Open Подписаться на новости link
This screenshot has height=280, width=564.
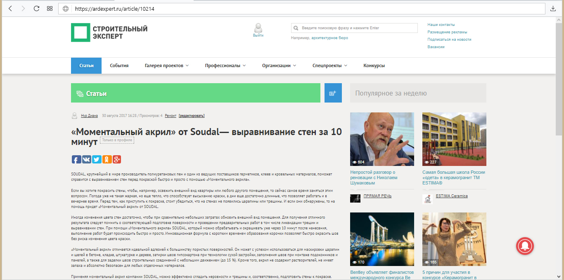click(x=449, y=40)
